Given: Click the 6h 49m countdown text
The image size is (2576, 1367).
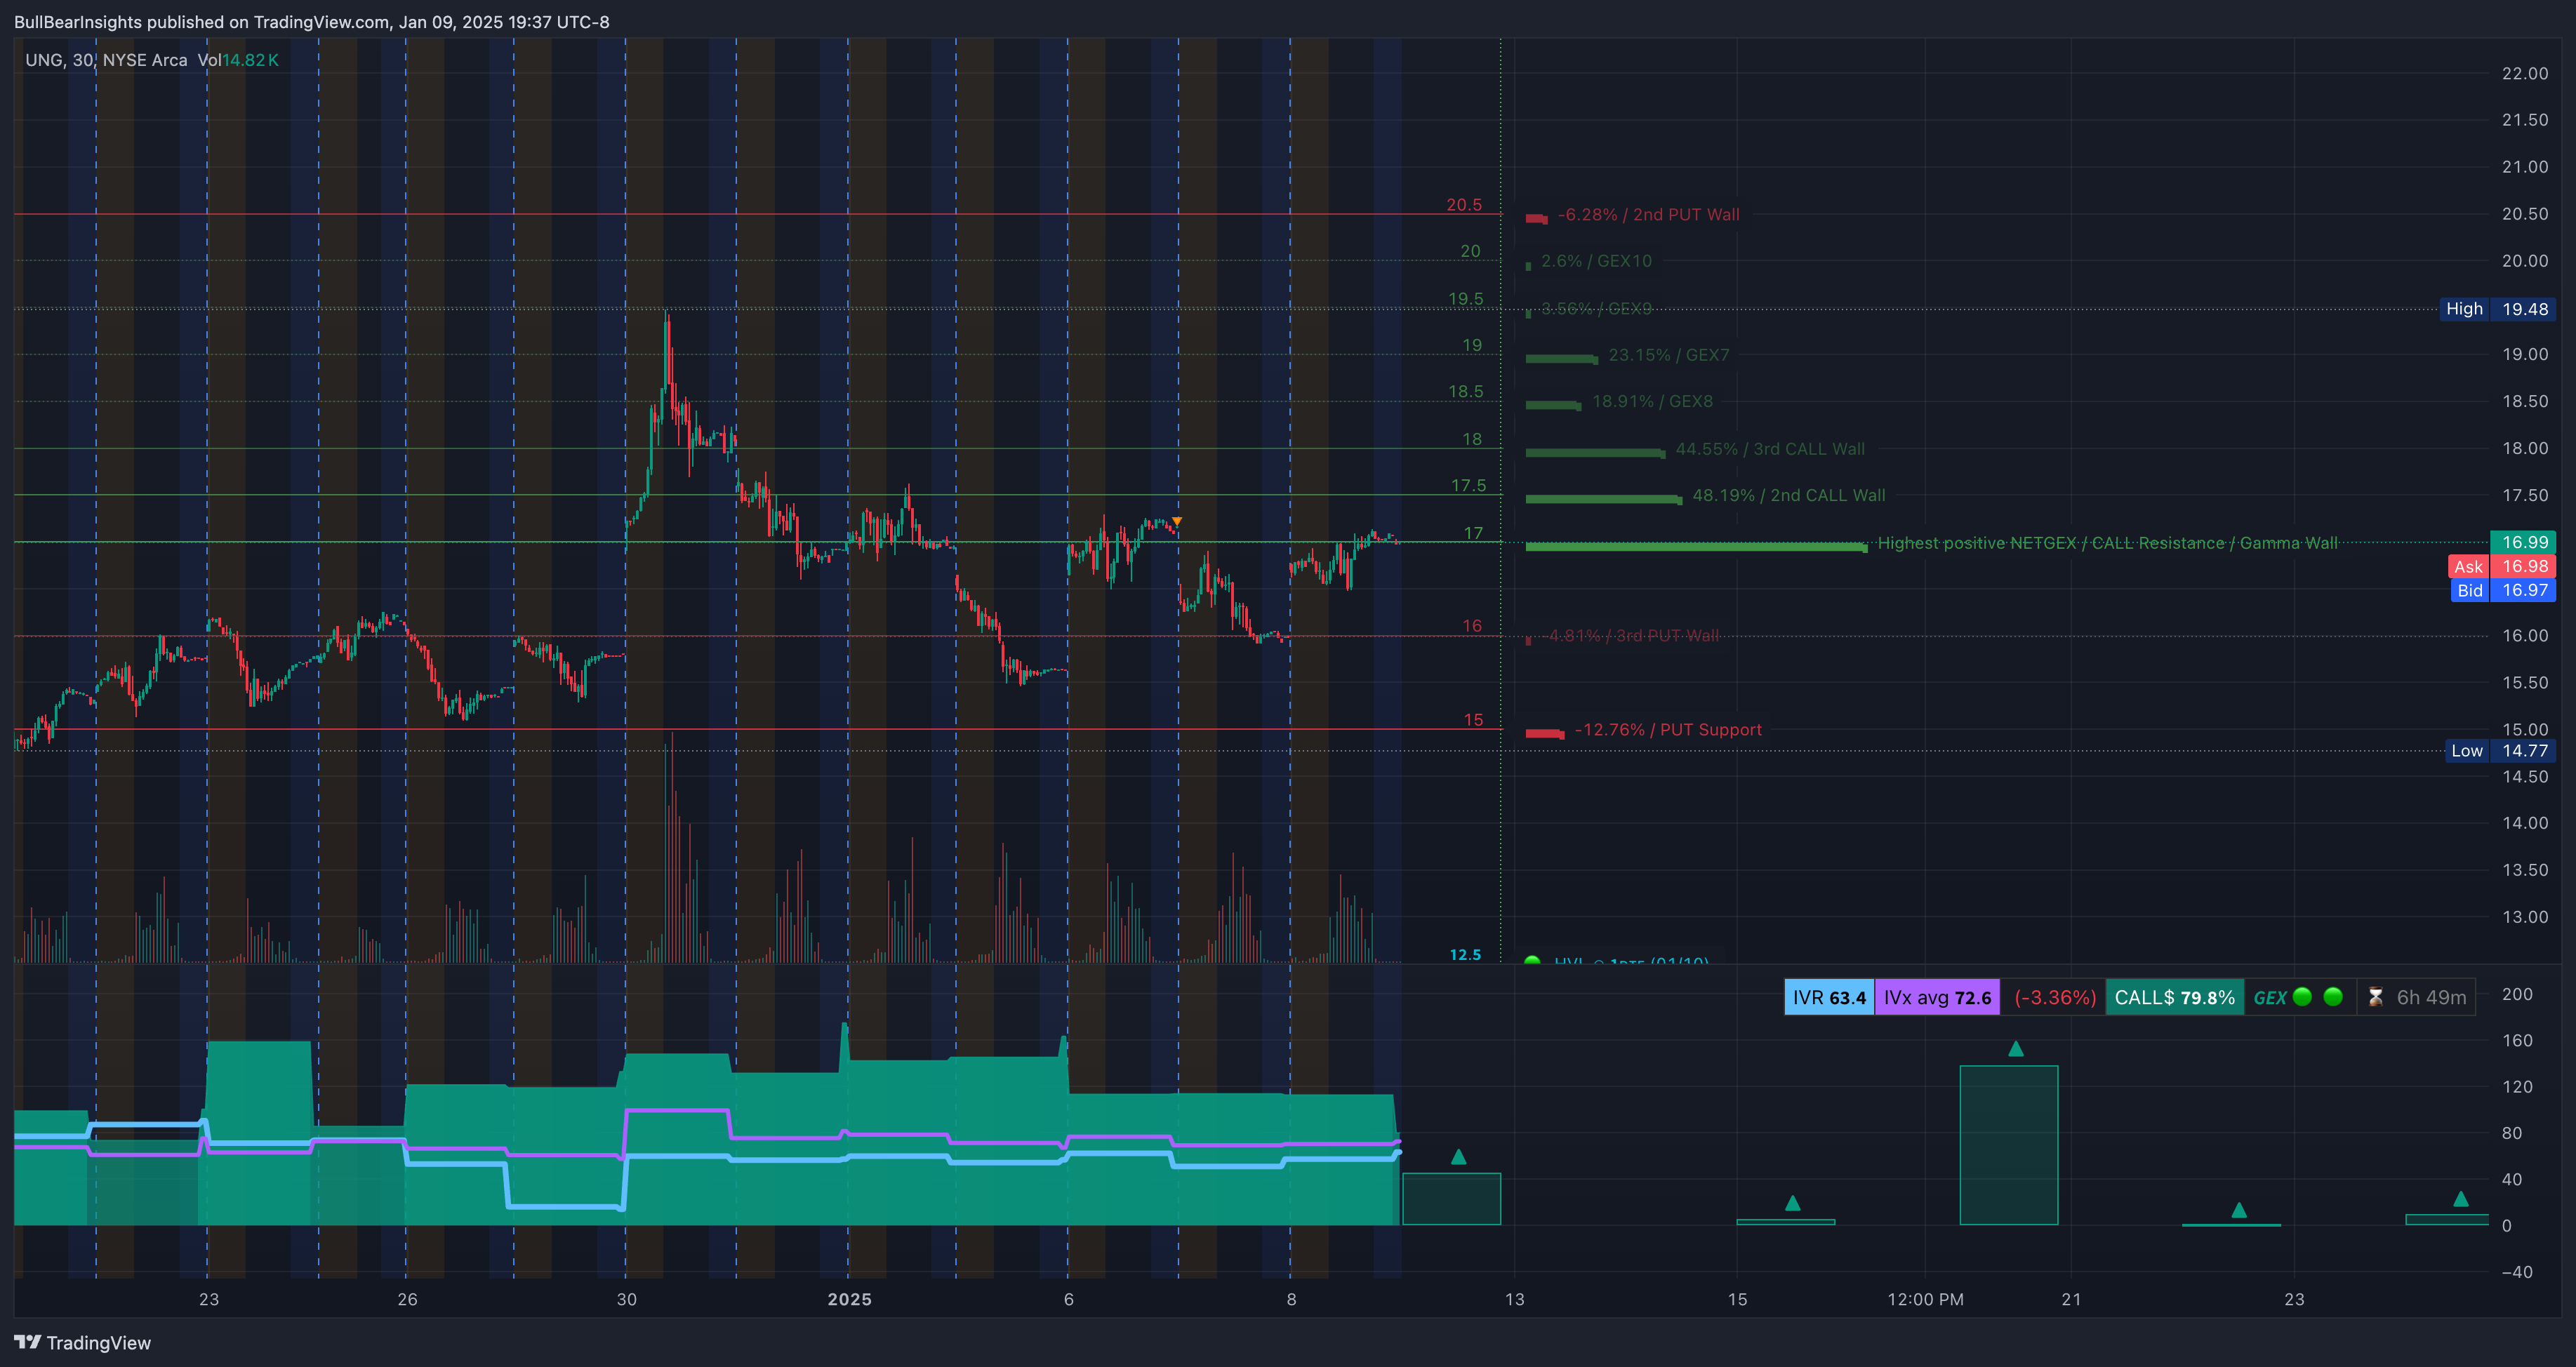Looking at the screenshot, I should [x=2431, y=997].
